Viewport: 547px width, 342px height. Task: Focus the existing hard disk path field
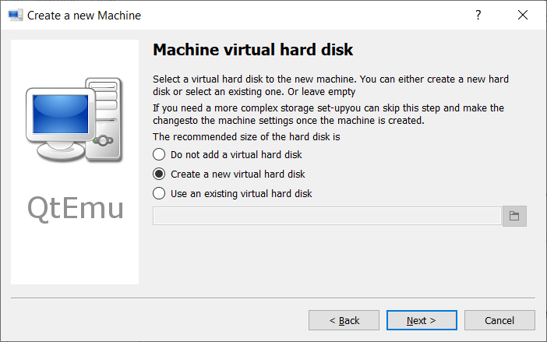pyautogui.click(x=326, y=216)
